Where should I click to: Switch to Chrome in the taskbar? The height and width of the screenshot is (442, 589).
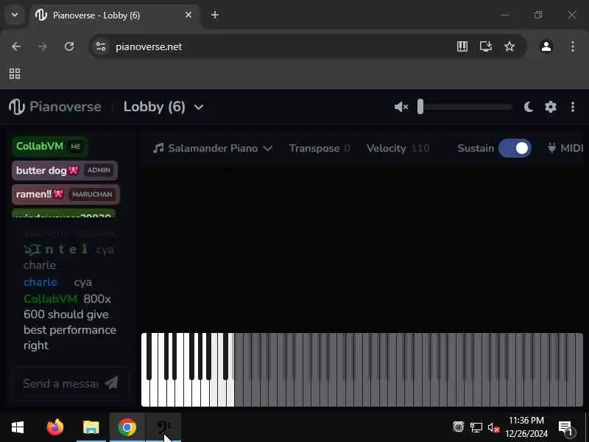127,427
